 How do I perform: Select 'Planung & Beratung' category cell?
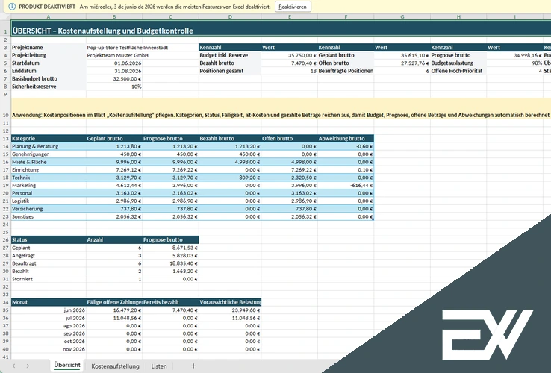pos(49,146)
